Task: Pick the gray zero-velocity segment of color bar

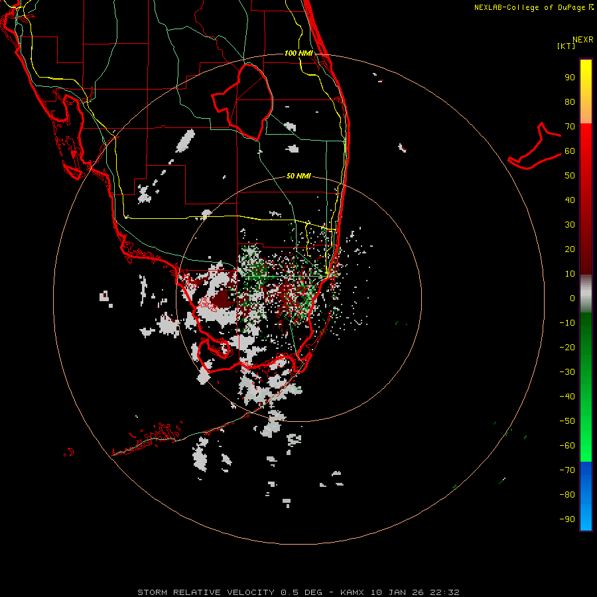Action: coord(586,293)
